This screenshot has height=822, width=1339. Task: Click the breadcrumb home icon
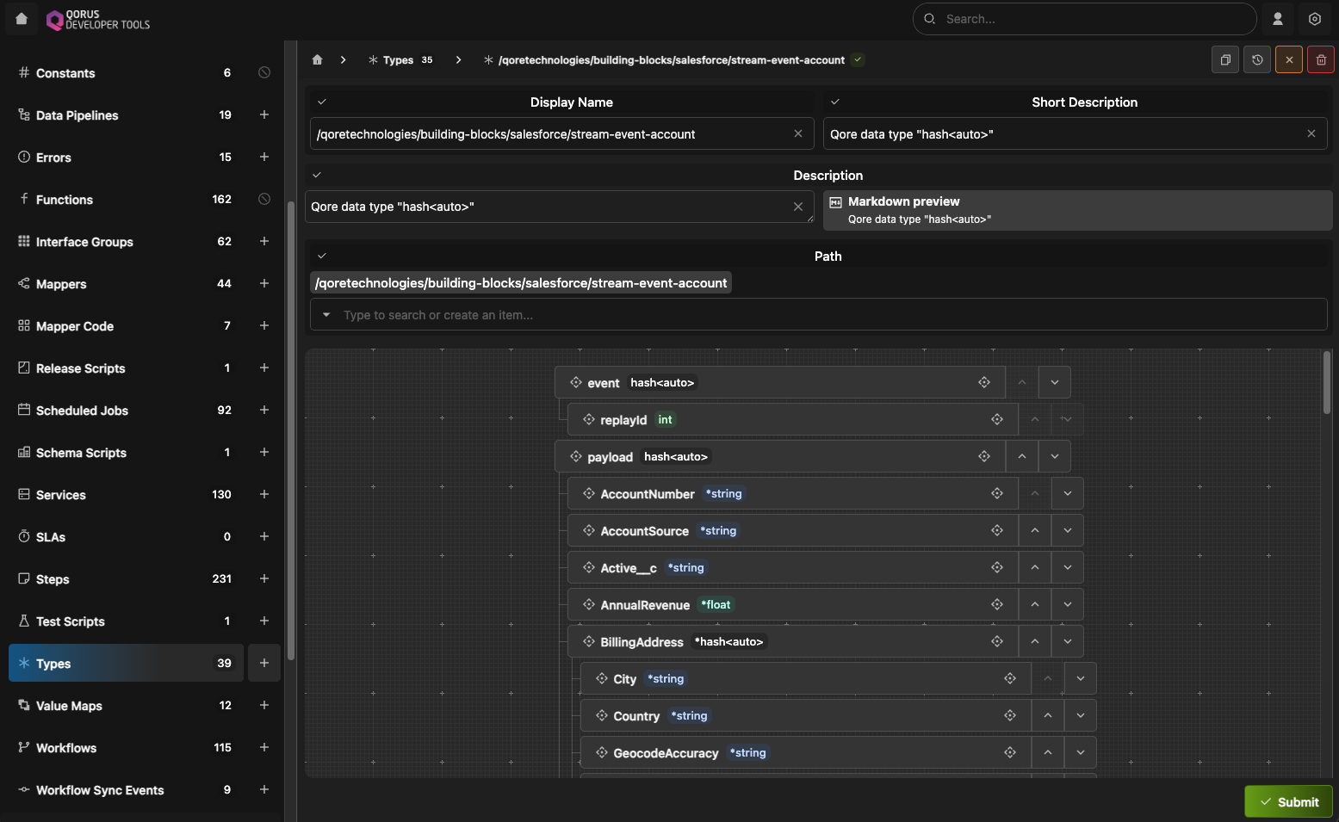(x=317, y=60)
